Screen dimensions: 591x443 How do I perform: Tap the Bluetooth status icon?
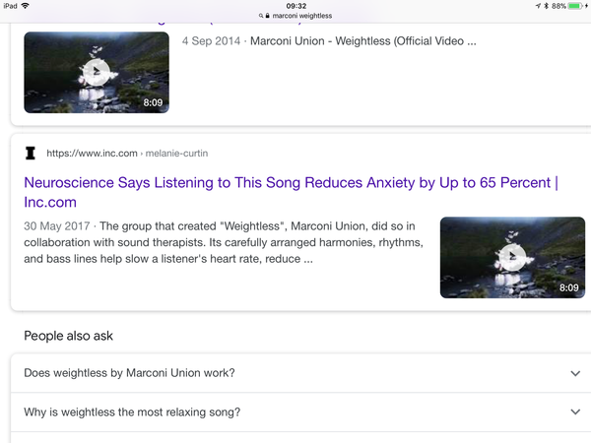[x=546, y=6]
